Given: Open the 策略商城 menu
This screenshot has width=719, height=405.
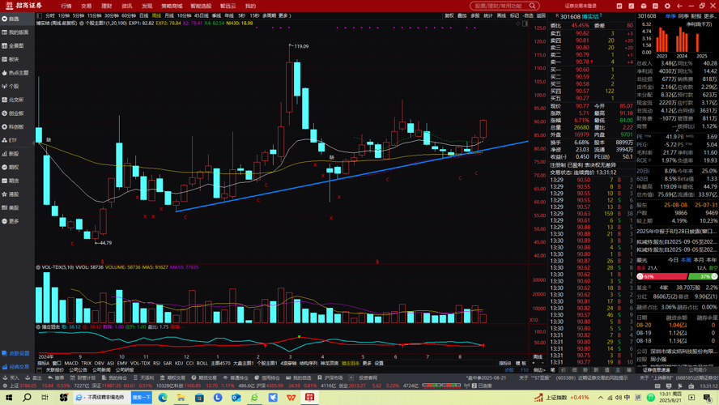Looking at the screenshot, I should coord(172,6).
